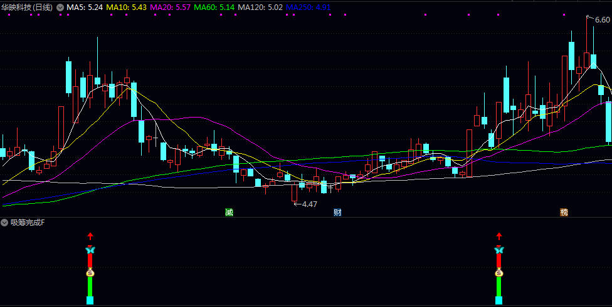Click the 华映科技(日线) chart title

click(27, 7)
